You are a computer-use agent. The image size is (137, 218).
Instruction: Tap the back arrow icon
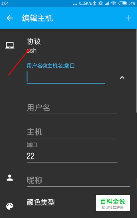10,18
